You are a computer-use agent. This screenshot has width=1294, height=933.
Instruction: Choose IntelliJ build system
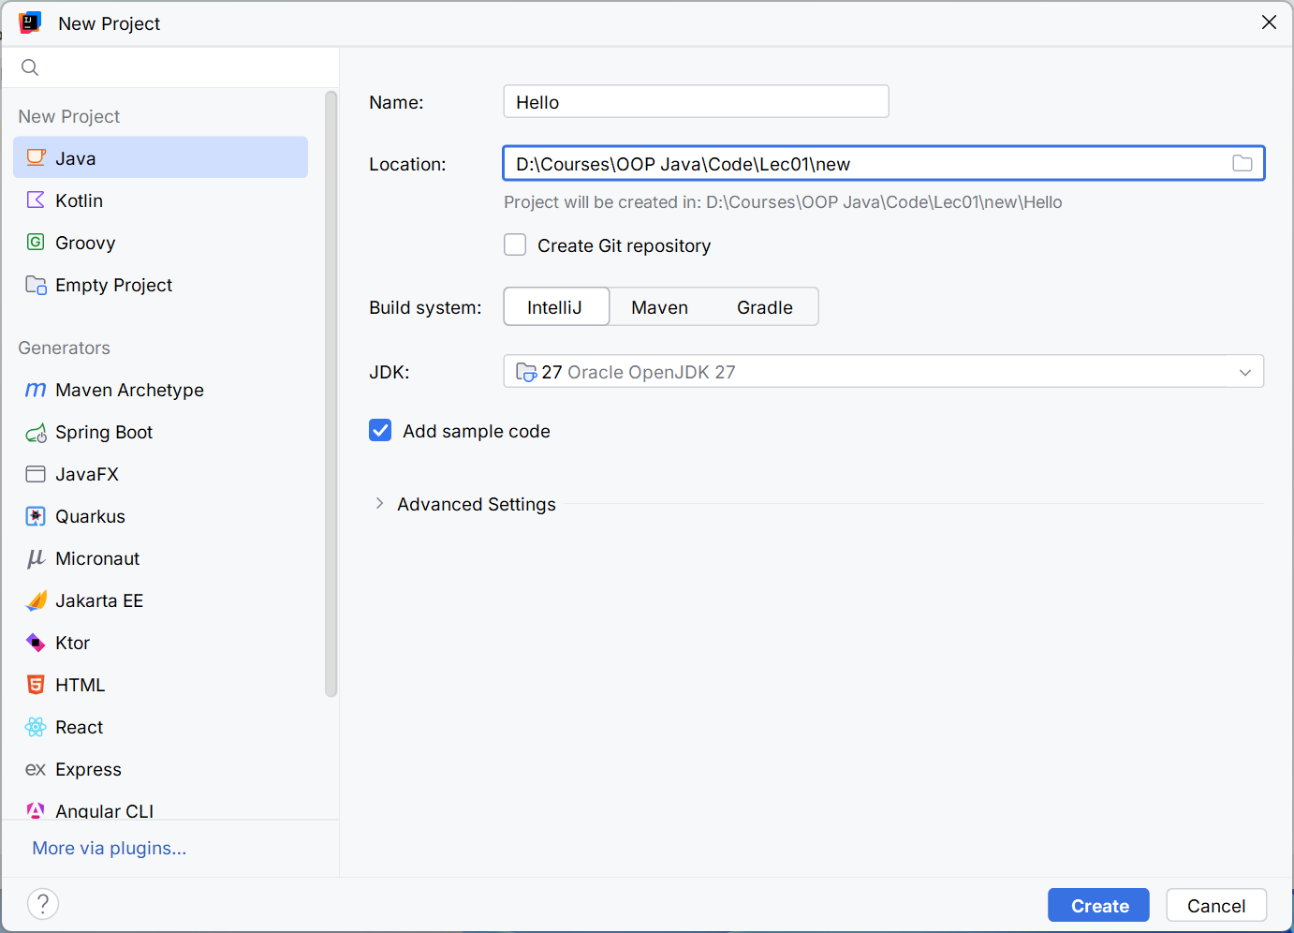tap(556, 306)
